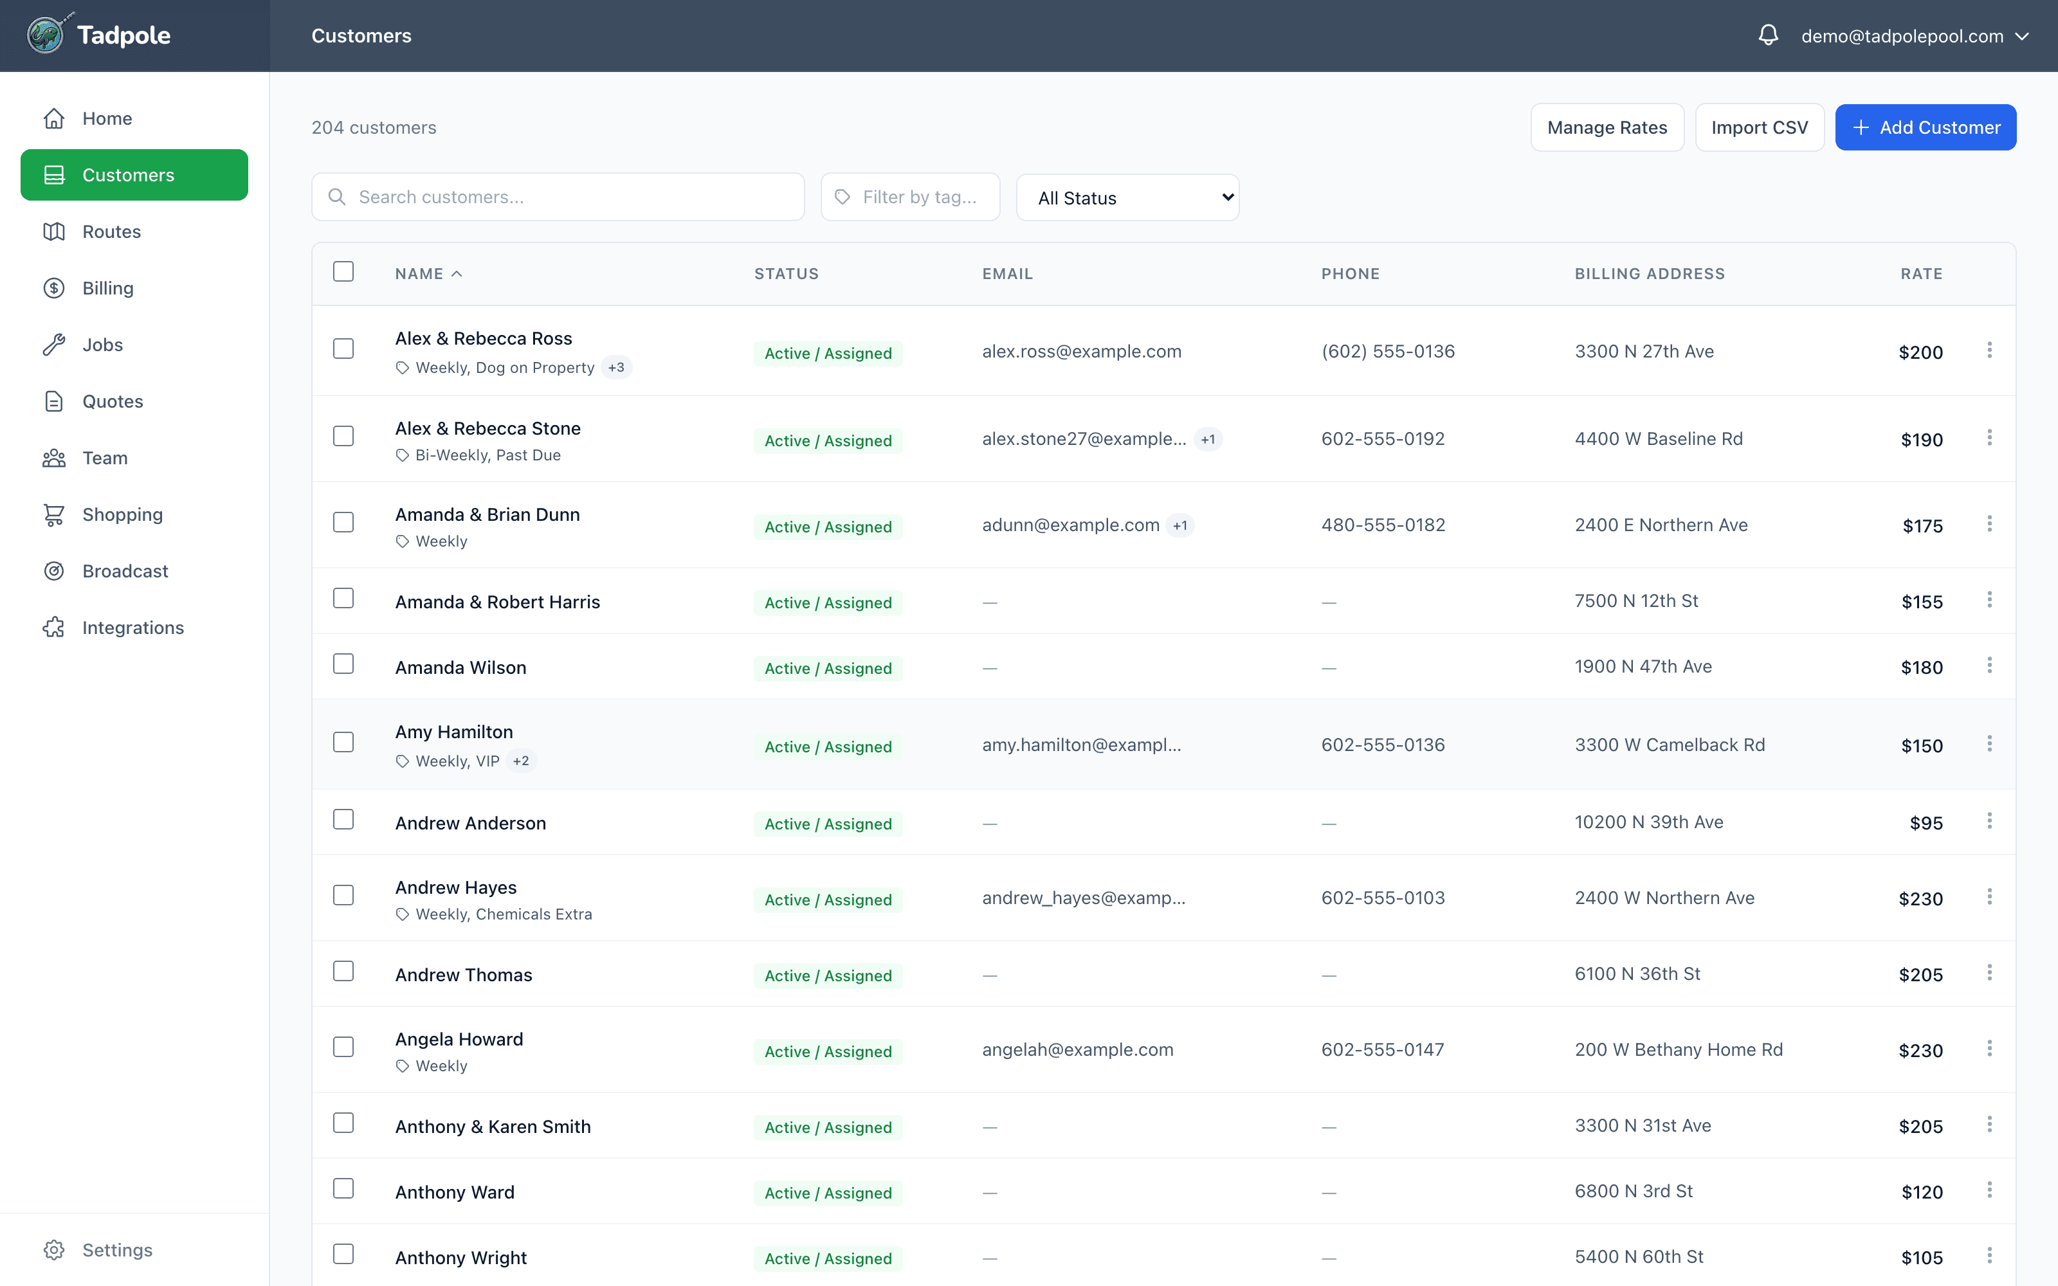Open row menu for Alex & Rebecca Ross
The width and height of the screenshot is (2058, 1286).
pos(1989,350)
